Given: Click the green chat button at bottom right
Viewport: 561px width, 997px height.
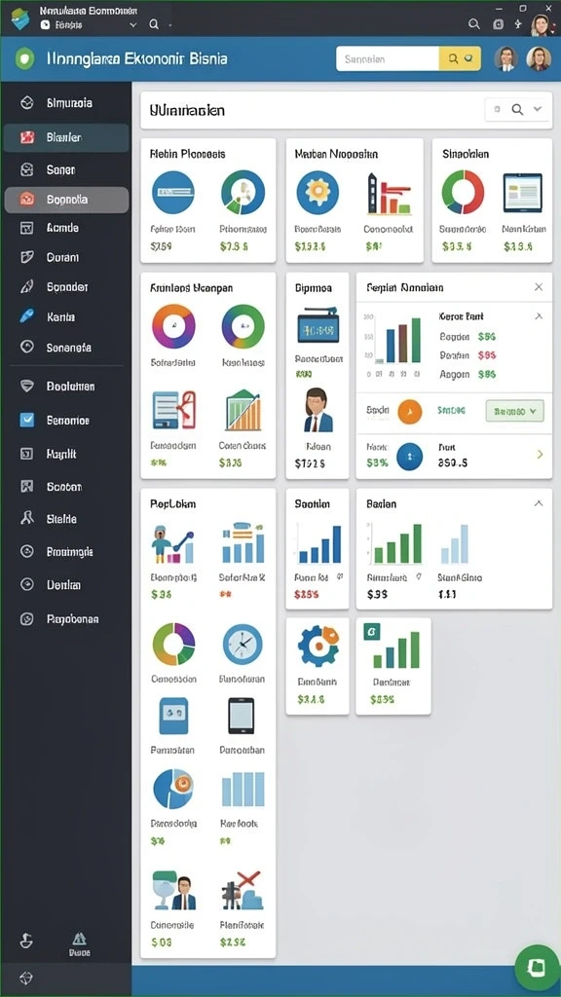Looking at the screenshot, I should (x=537, y=967).
